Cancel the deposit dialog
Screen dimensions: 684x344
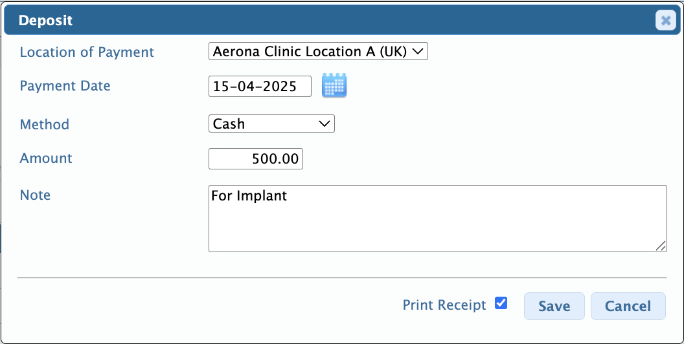[x=628, y=306]
